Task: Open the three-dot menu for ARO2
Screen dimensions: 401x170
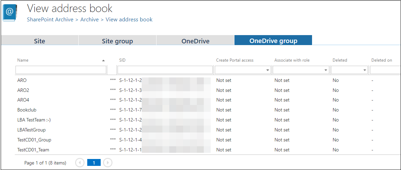Action: click(113, 90)
